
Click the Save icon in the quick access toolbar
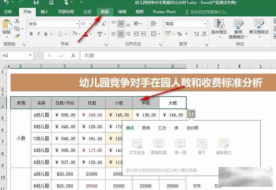(36, 3)
